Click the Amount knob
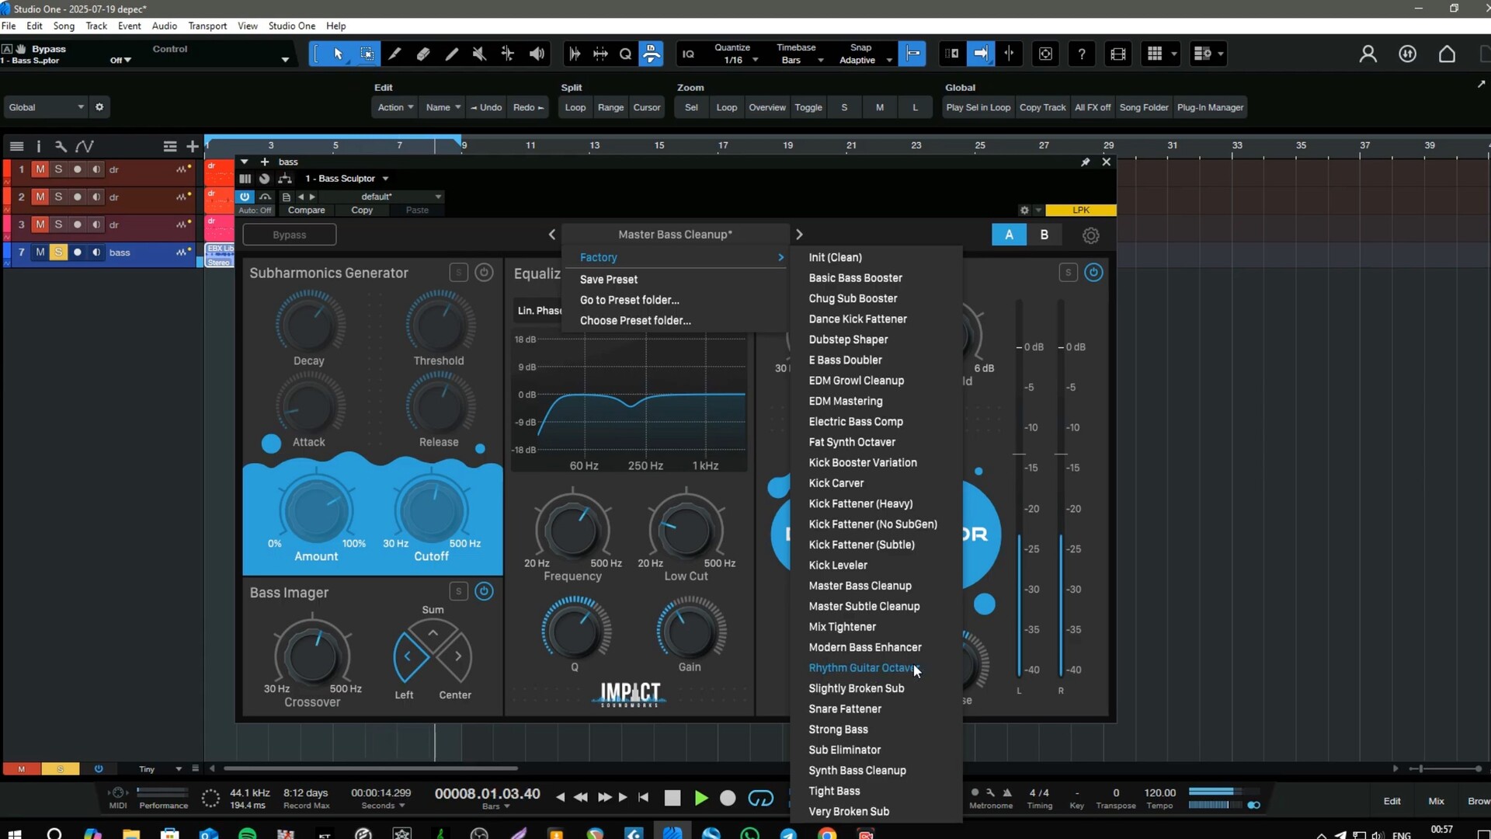Viewport: 1491px width, 839px height. tap(316, 510)
